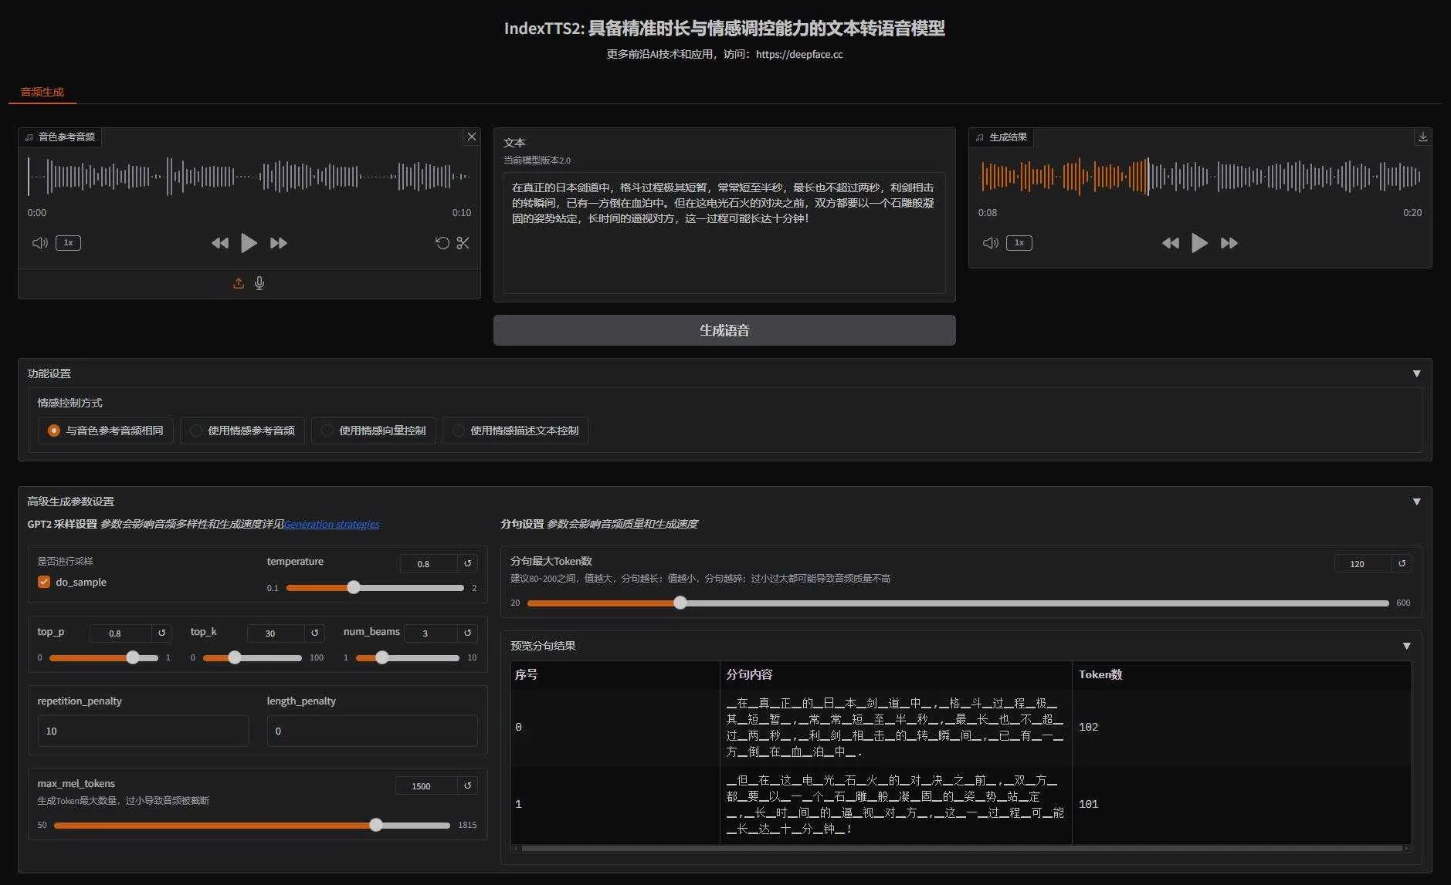Download the generated result audio
The image size is (1451, 885).
coord(1422,137)
